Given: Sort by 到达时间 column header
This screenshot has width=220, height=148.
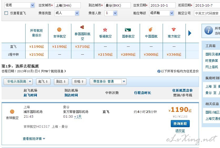Looking at the screenshot, I should tap(71, 95).
